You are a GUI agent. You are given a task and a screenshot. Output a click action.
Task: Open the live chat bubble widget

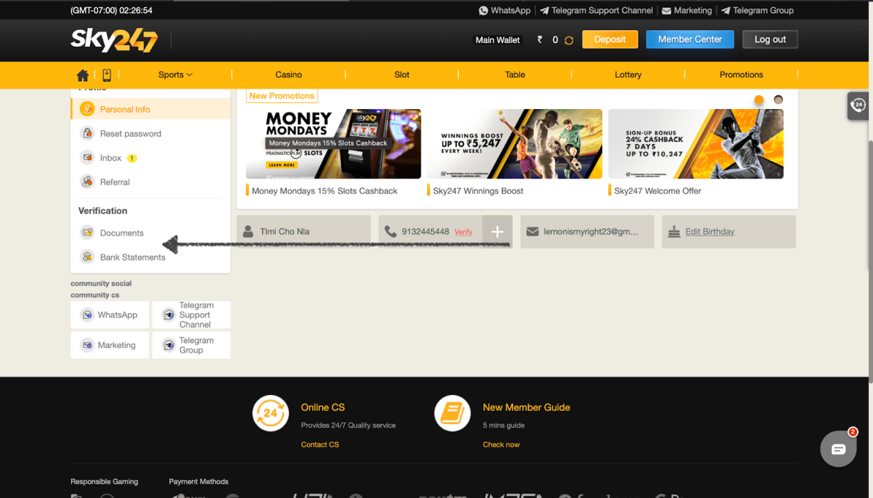pos(838,449)
